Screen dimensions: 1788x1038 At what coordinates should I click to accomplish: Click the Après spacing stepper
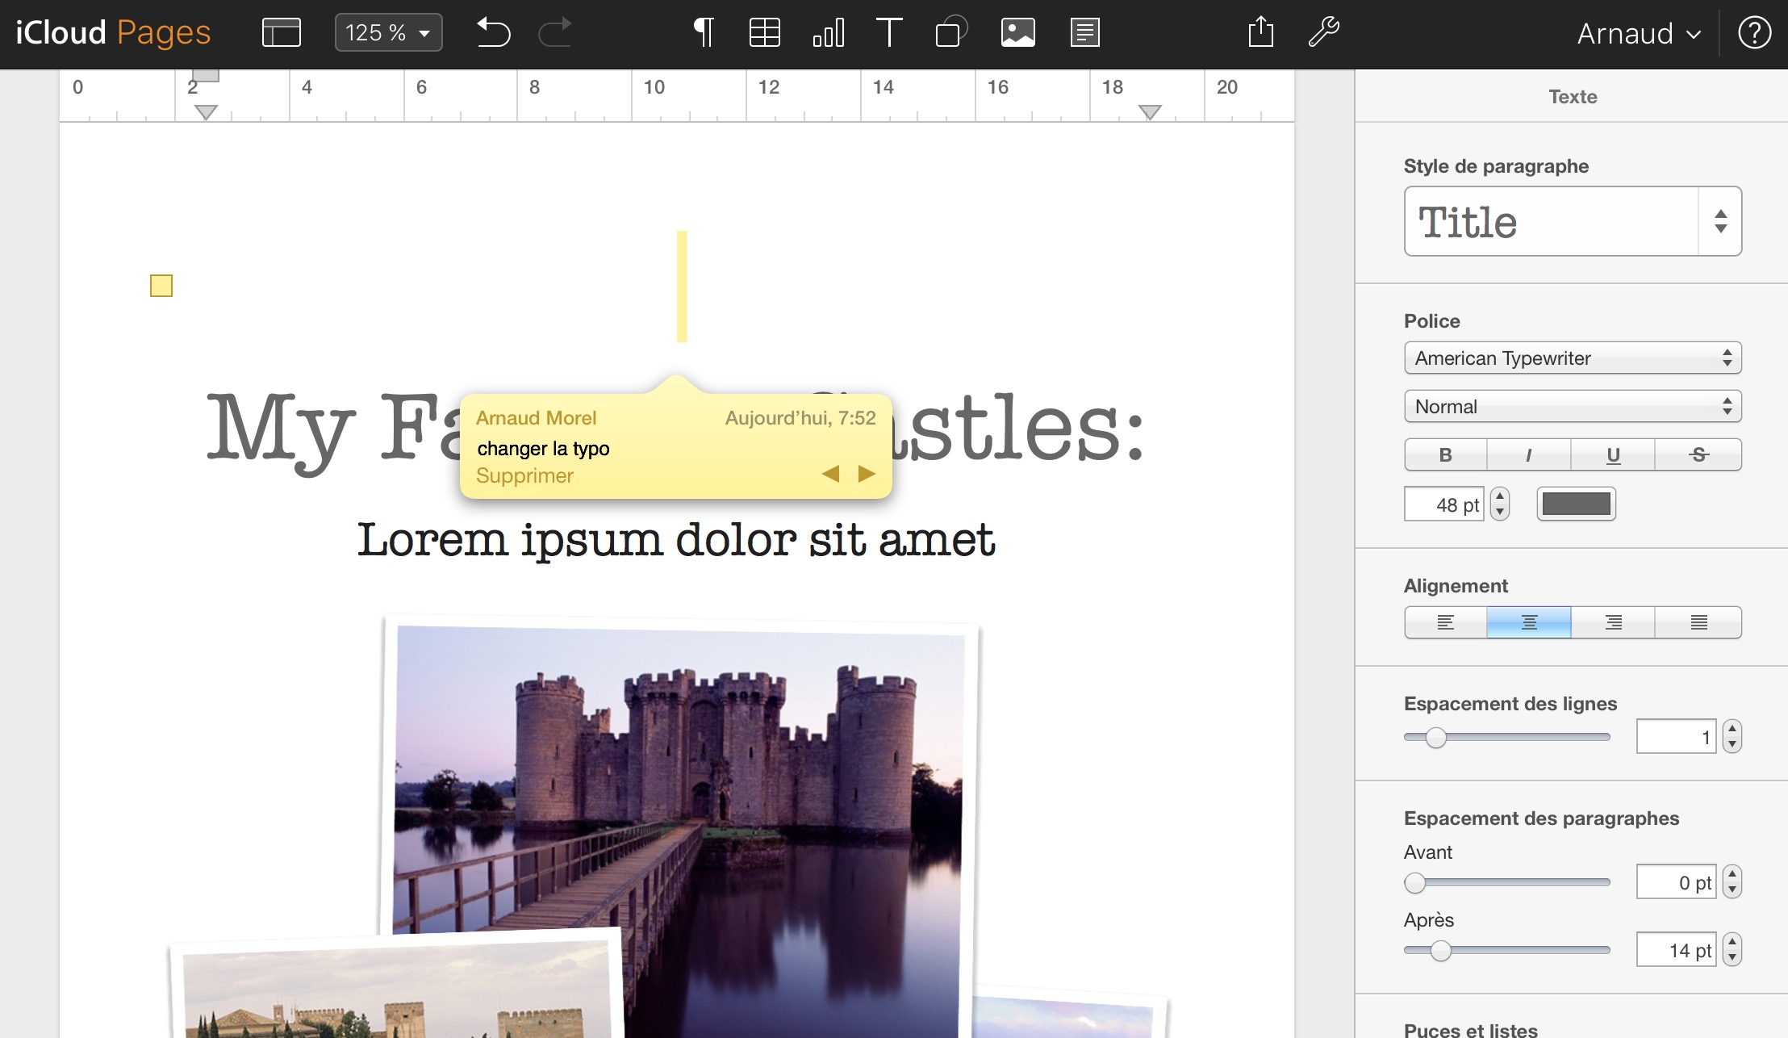coord(1732,950)
